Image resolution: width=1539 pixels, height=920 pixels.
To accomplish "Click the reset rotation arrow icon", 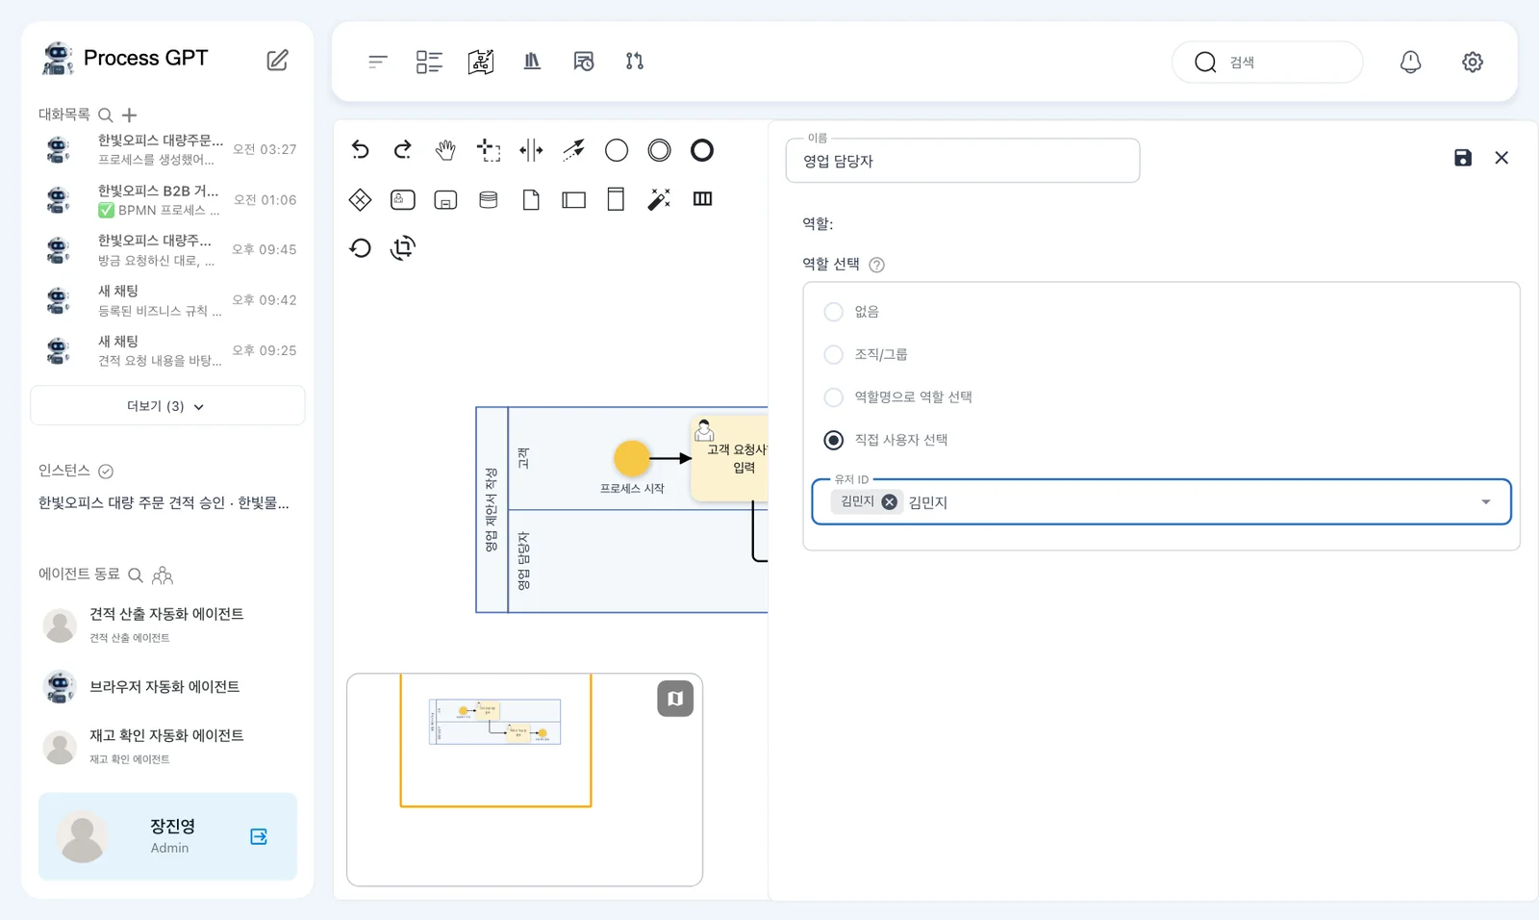I will click(x=360, y=248).
